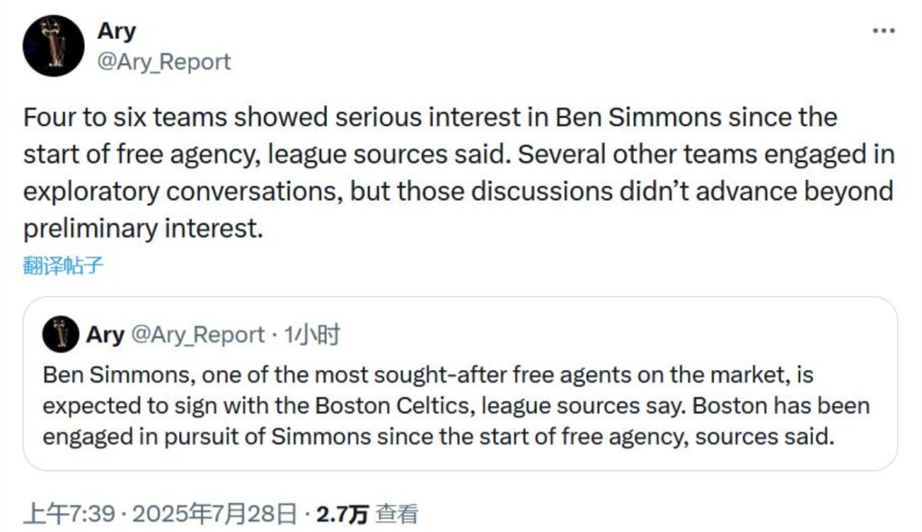922x532 pixels.
Task: Click the quoted post author name Ary
Action: tap(105, 335)
